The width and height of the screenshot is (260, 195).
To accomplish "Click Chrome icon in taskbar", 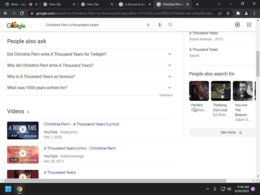I will 19,189.
